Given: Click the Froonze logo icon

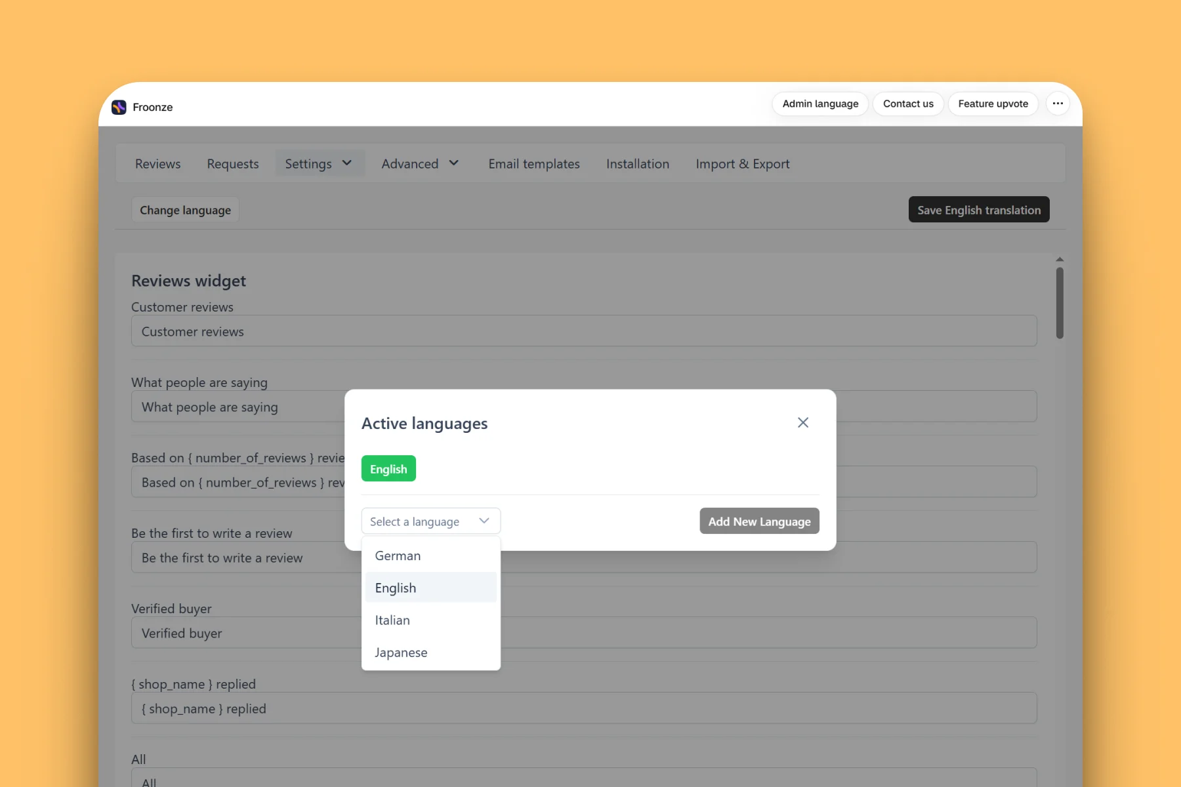Looking at the screenshot, I should tap(119, 107).
